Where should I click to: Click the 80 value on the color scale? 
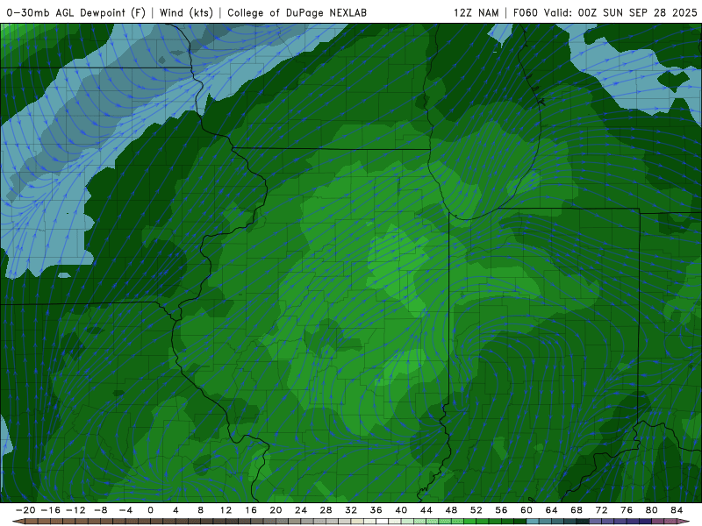(652, 510)
